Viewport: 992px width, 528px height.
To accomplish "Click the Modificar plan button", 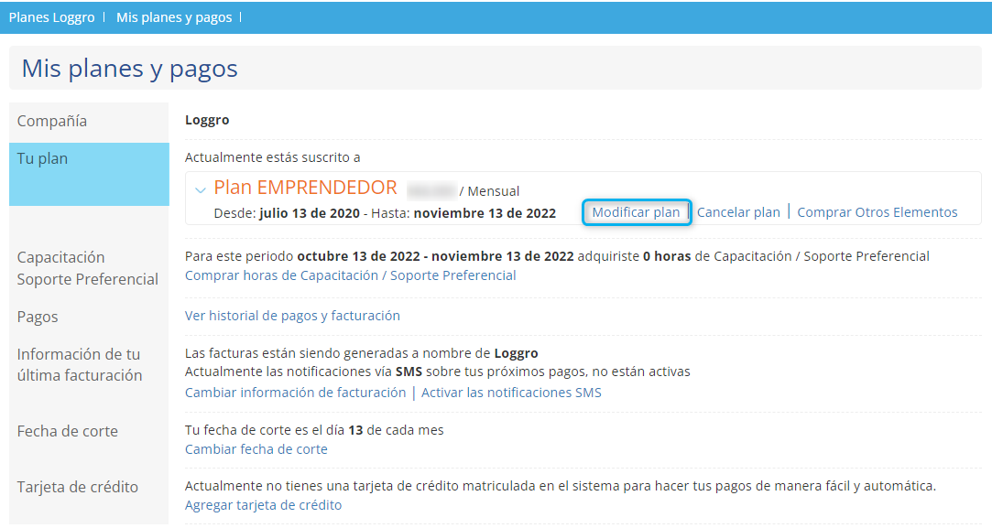I will pos(636,212).
